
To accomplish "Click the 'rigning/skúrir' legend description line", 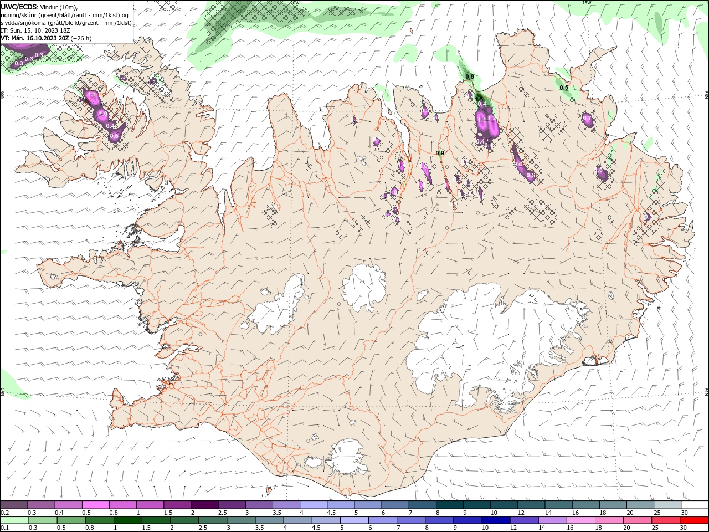I will (64, 15).
